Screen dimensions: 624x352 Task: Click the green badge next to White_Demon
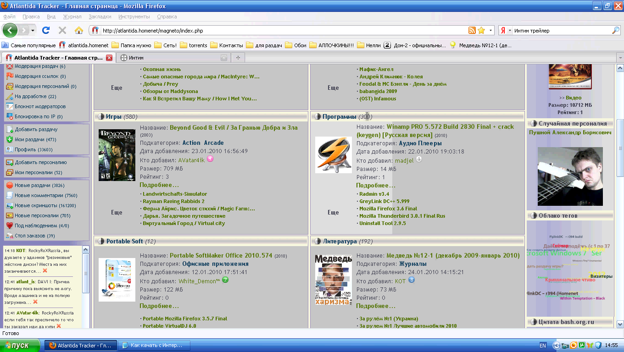click(225, 280)
